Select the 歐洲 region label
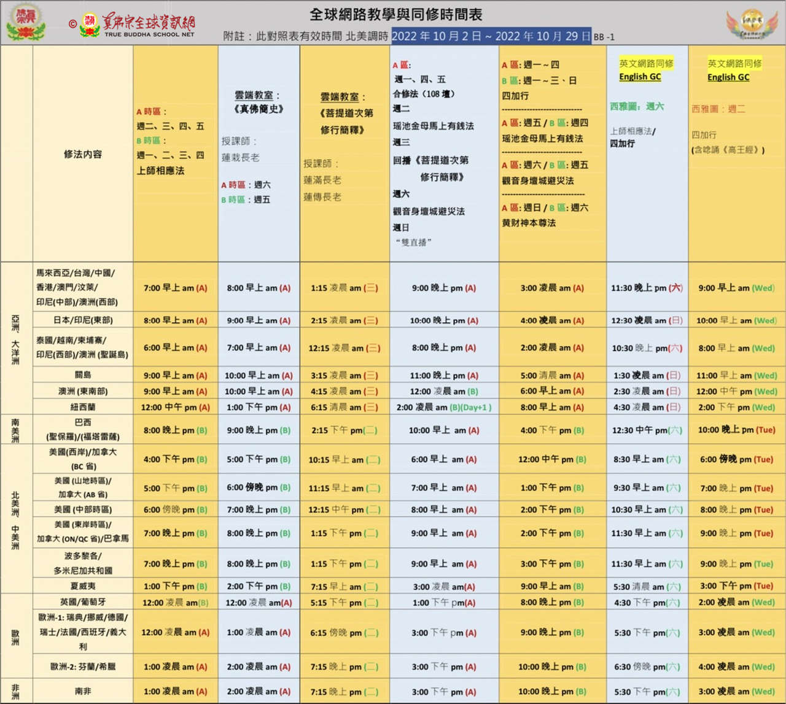This screenshot has height=704, width=786. tap(16, 636)
